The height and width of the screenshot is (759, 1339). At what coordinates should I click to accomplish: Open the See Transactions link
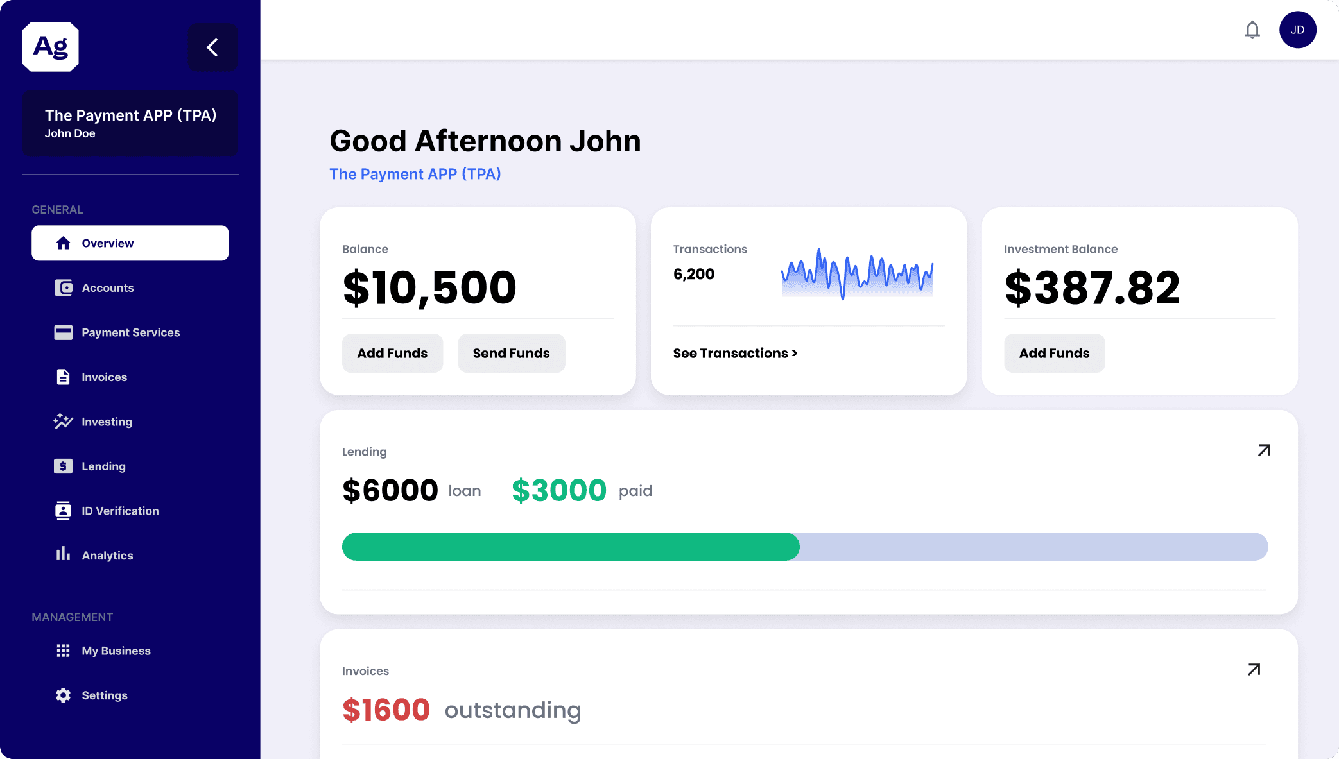click(735, 353)
